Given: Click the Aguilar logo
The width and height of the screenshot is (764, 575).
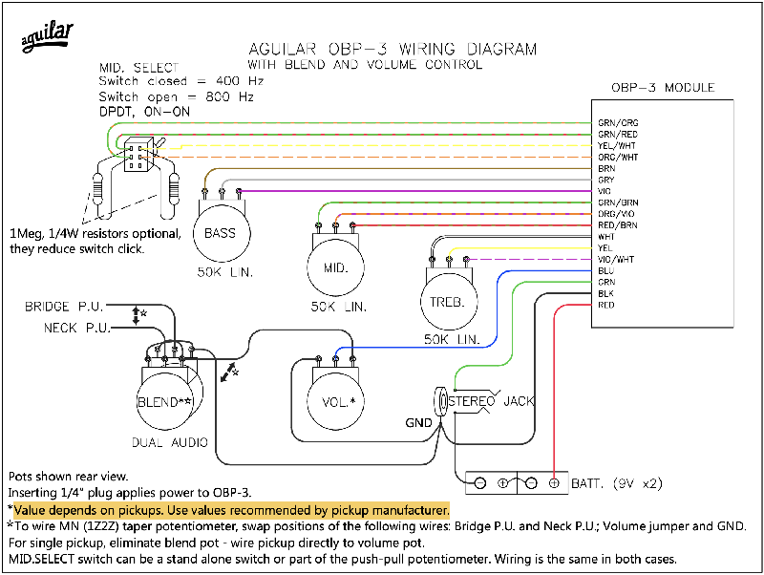Looking at the screenshot, I should 47,36.
